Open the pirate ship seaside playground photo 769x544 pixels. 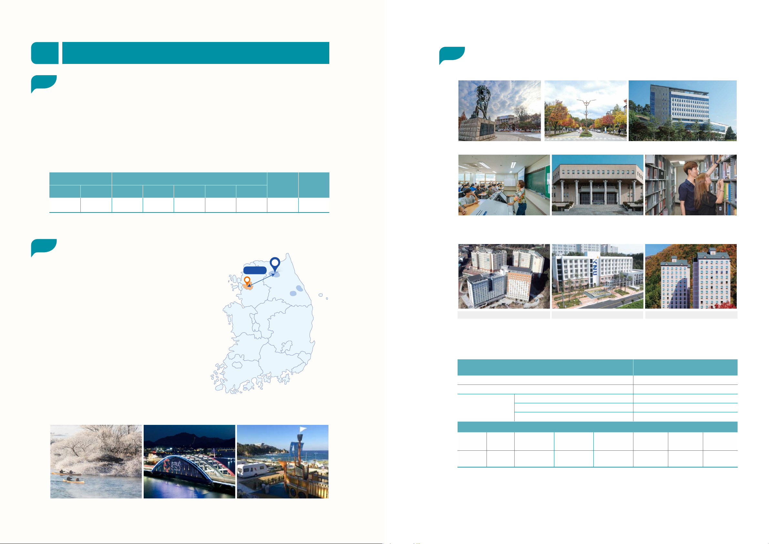pos(283,462)
